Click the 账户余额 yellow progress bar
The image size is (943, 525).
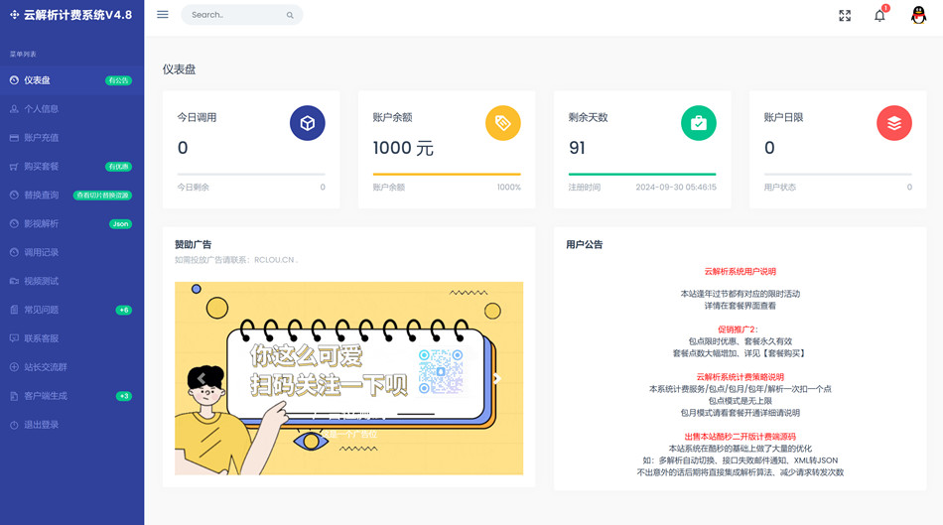click(x=447, y=175)
